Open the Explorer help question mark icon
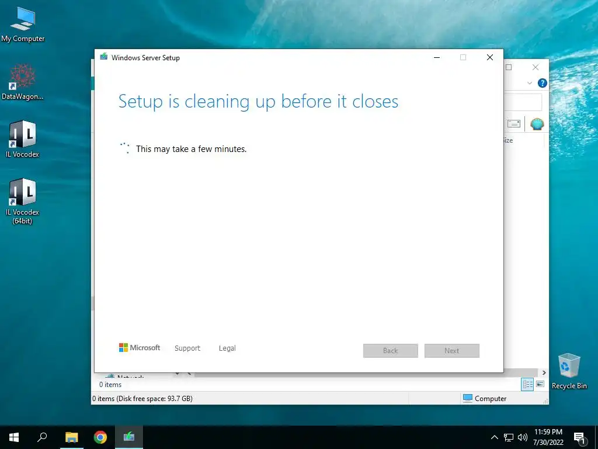598x449 pixels. click(543, 83)
